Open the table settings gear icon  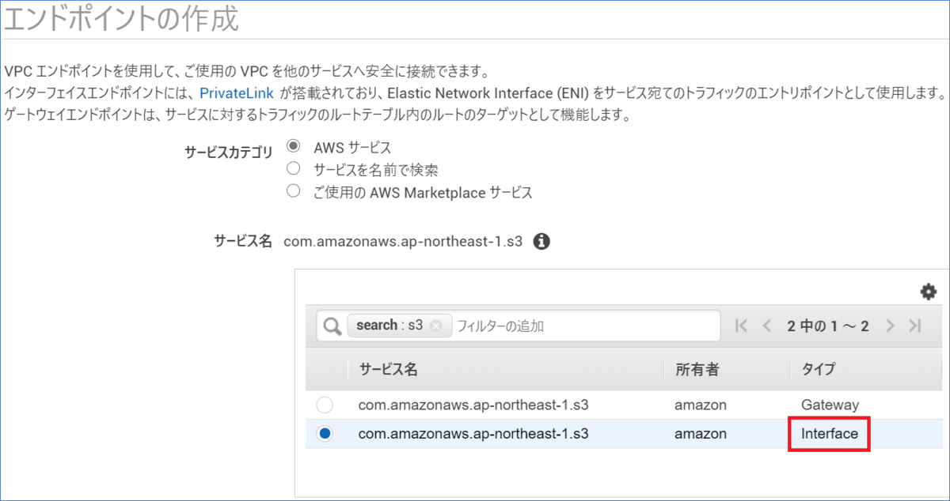point(929,292)
